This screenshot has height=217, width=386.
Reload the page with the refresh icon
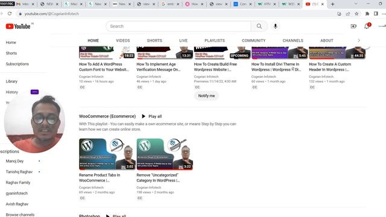click(x=10, y=13)
